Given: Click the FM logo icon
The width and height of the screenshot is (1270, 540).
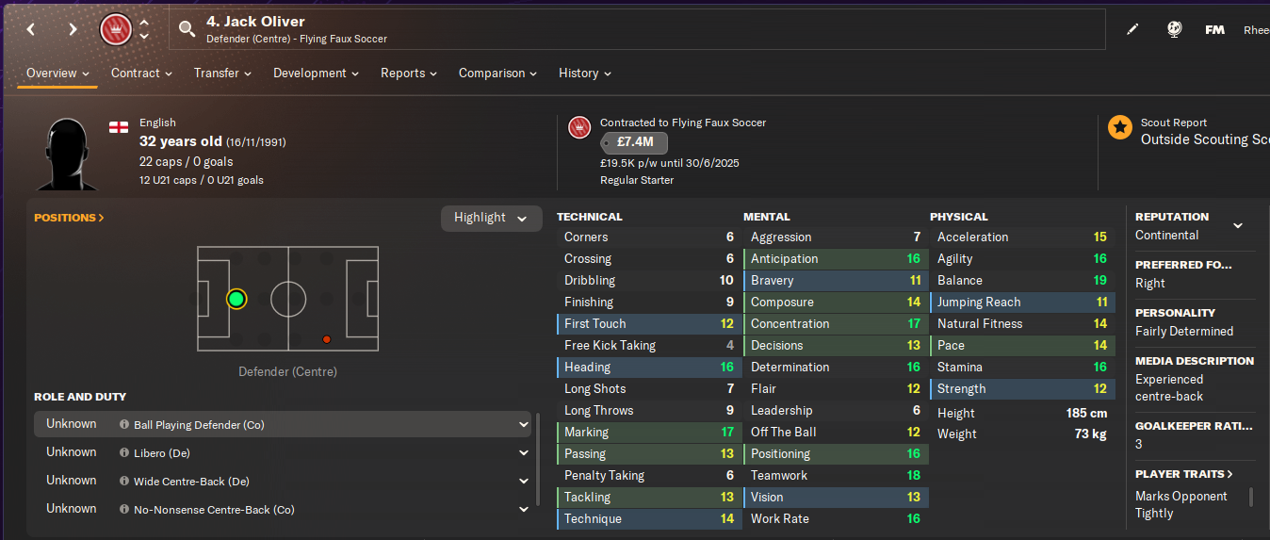Looking at the screenshot, I should [1214, 30].
